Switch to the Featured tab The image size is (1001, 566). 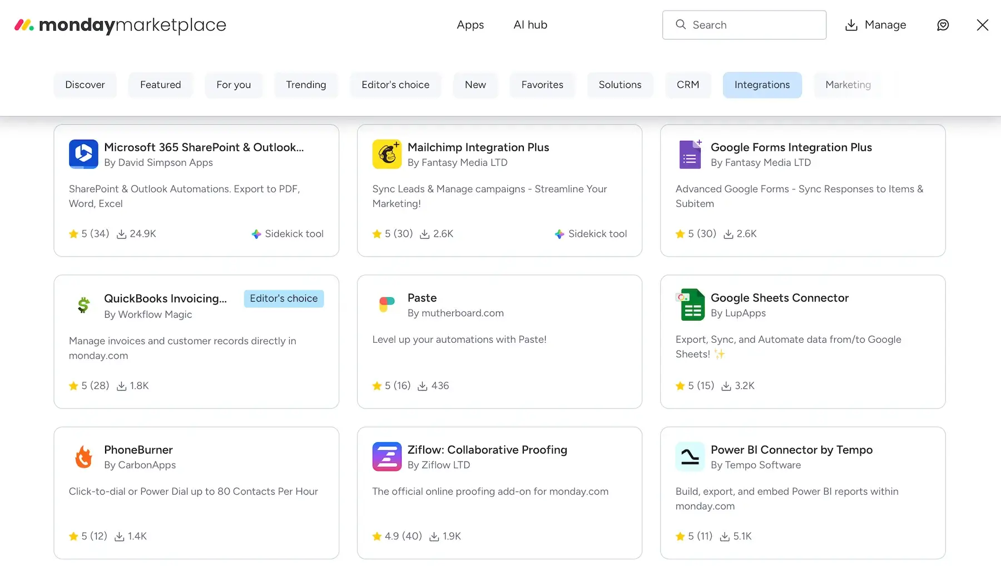(x=161, y=85)
